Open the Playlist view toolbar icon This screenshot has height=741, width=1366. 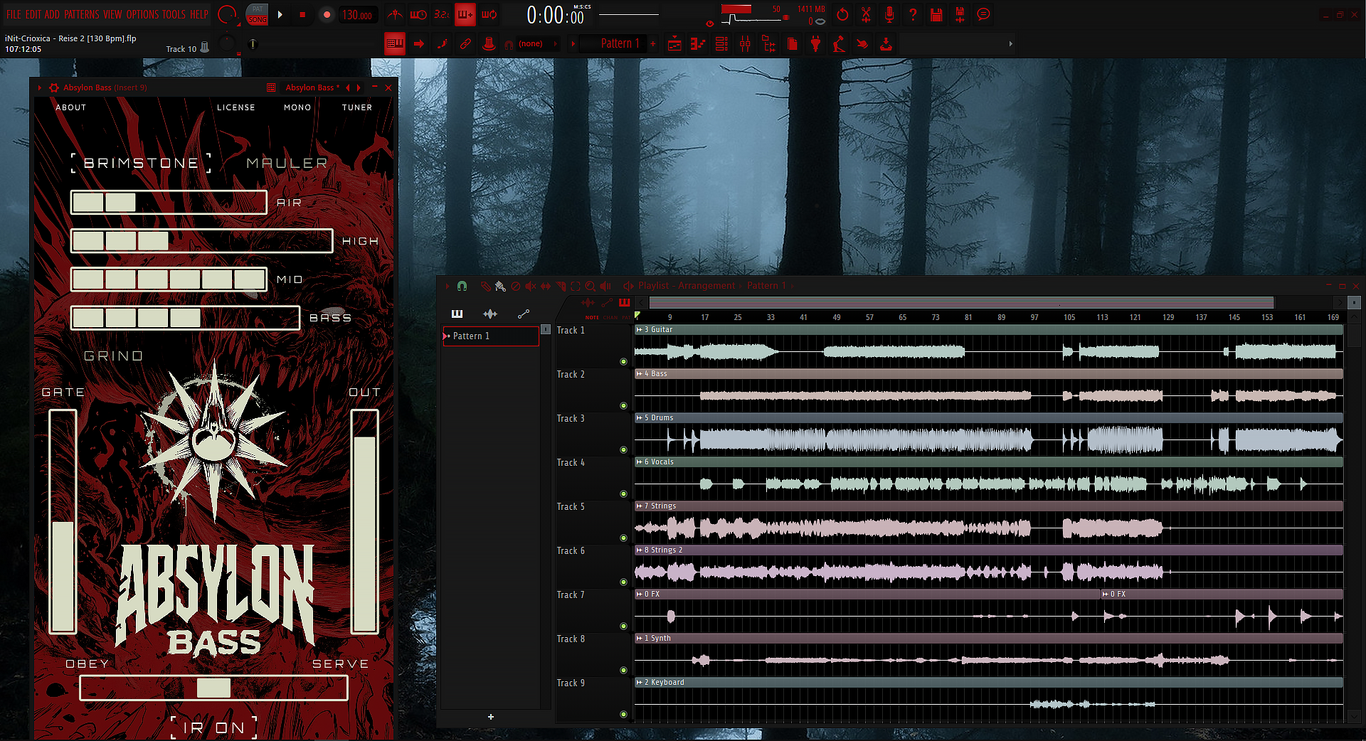tap(674, 44)
